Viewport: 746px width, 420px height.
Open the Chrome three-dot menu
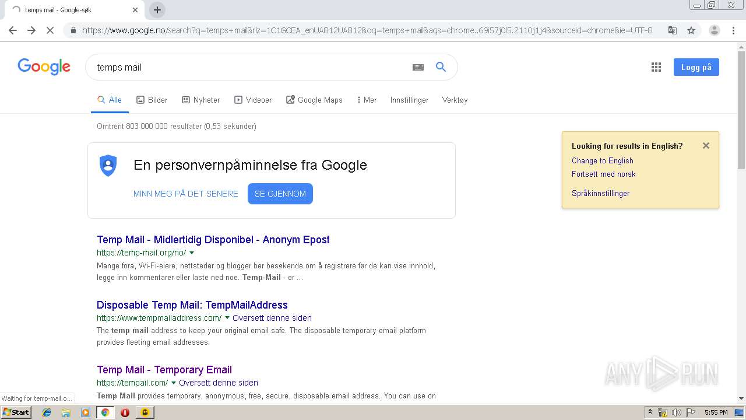(x=733, y=30)
